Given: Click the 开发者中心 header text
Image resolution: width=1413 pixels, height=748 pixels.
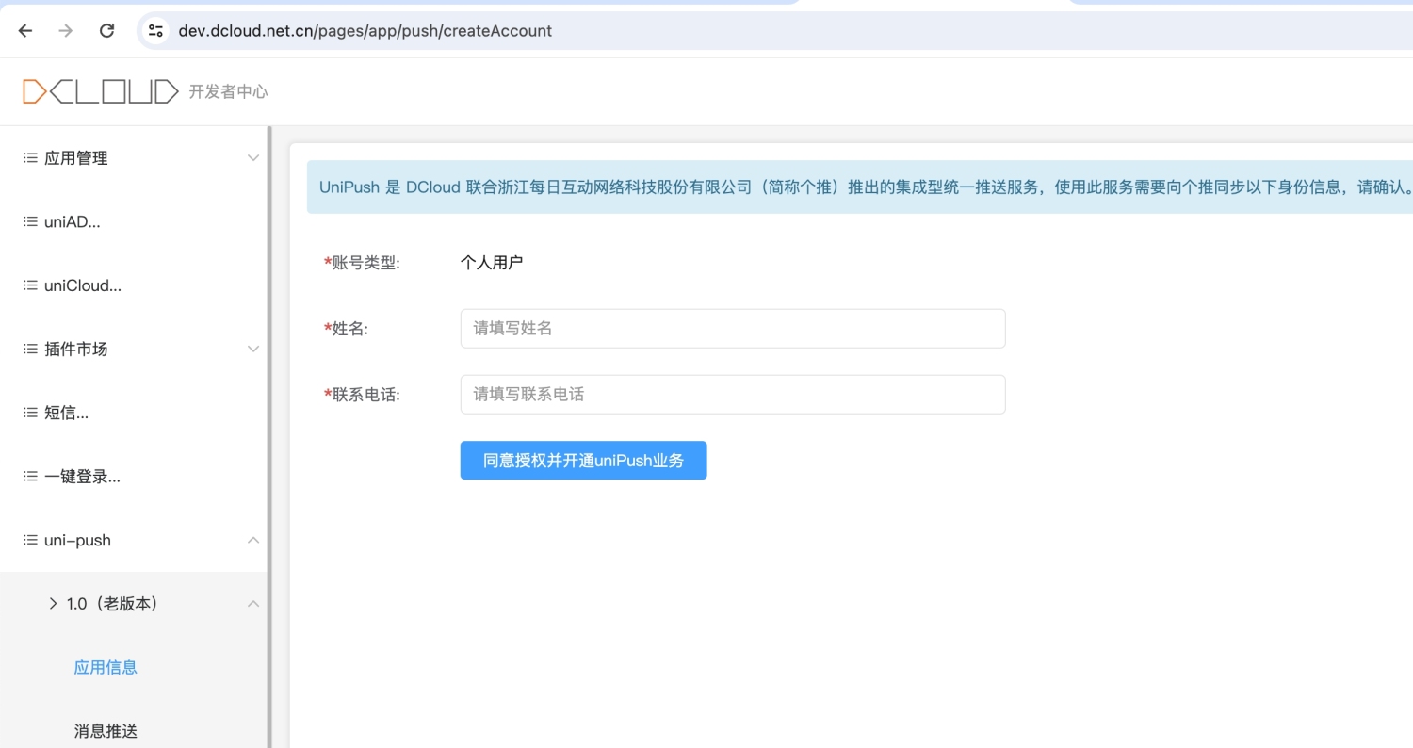Looking at the screenshot, I should point(228,91).
